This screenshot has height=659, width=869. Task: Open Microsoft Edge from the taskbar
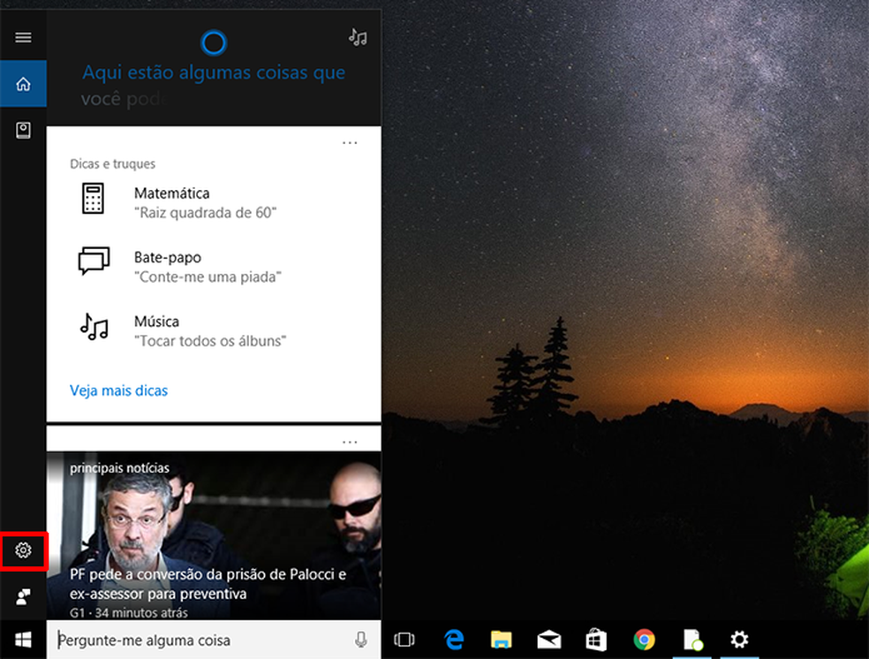coord(453,639)
